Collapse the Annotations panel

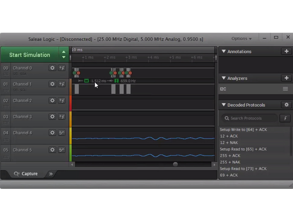[224, 51]
